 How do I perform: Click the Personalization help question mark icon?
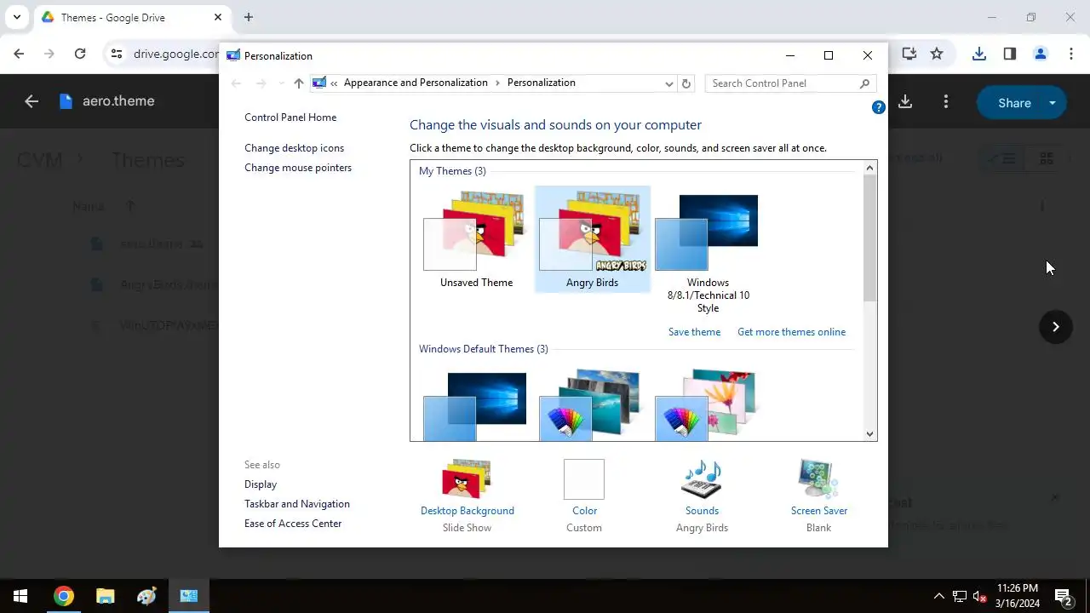879,107
